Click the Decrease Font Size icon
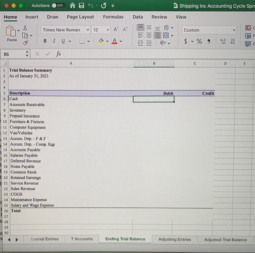 click(125, 30)
